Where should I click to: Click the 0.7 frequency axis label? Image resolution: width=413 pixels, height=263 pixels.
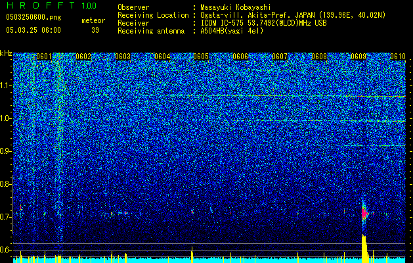5,217
